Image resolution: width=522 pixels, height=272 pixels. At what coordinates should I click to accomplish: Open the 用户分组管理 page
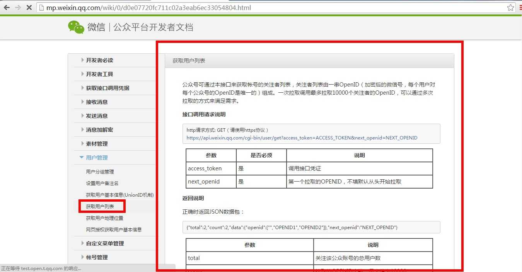[100, 172]
